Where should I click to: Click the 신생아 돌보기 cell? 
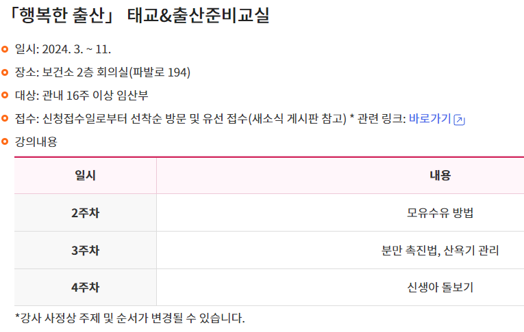coord(440,288)
